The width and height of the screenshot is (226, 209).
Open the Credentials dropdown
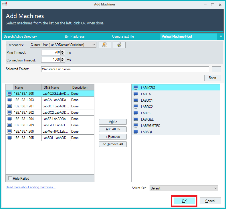(94, 45)
